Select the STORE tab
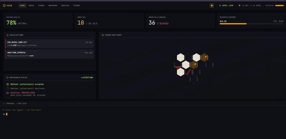Viewport: 286px width, 139px height. click(x=77, y=5)
